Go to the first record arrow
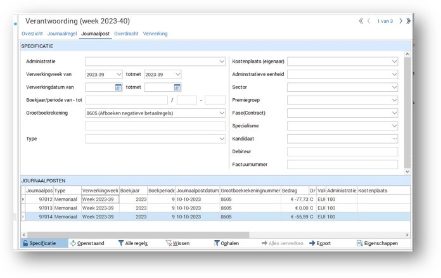The height and width of the screenshot is (278, 441). pyautogui.click(x=361, y=21)
